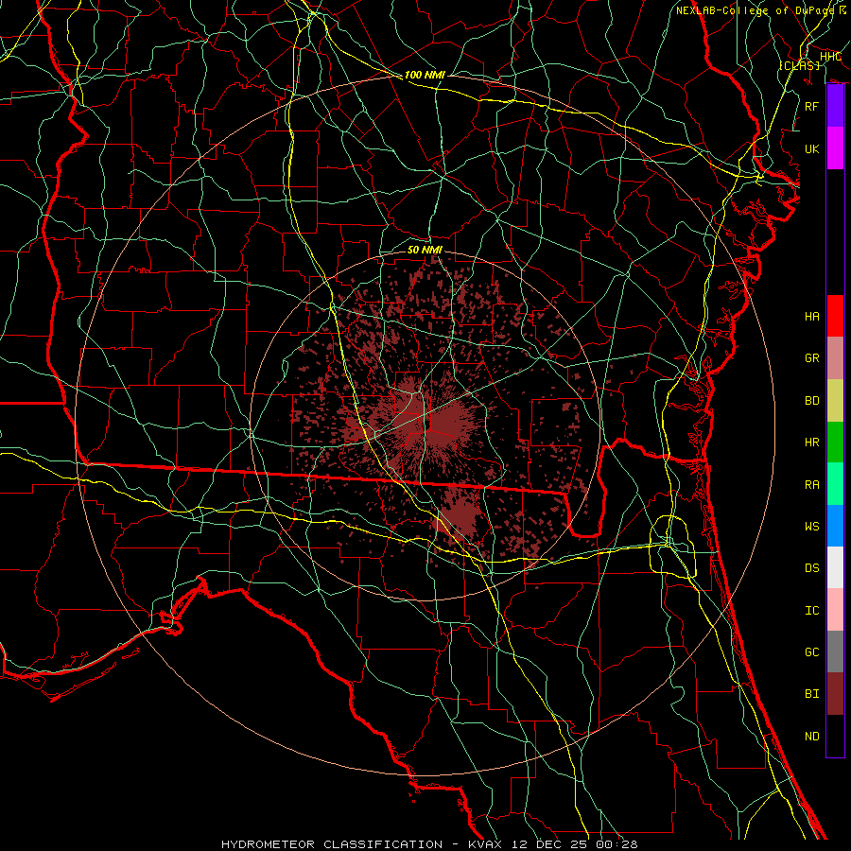Click the "ND" legend label

(811, 736)
